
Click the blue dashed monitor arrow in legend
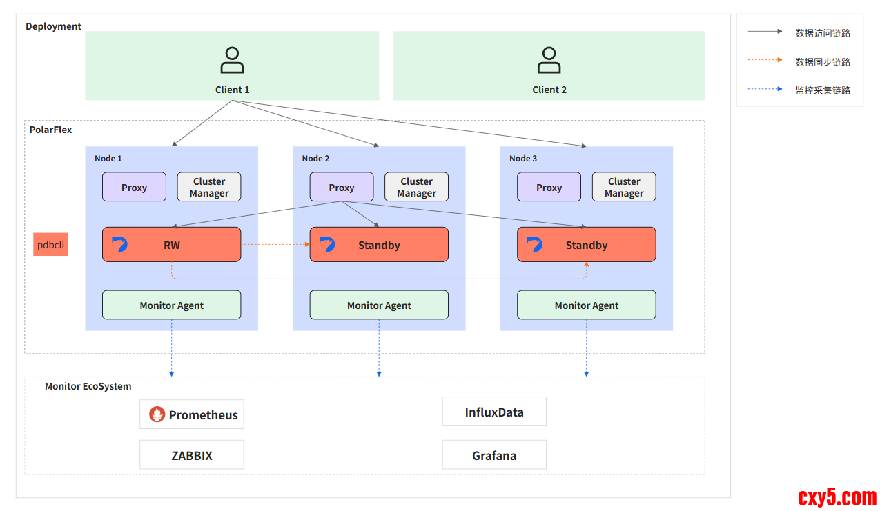click(x=765, y=90)
